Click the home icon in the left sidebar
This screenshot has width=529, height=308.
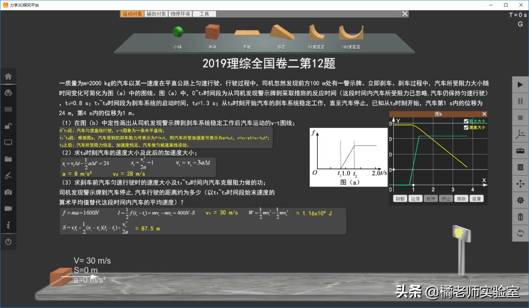point(8,76)
